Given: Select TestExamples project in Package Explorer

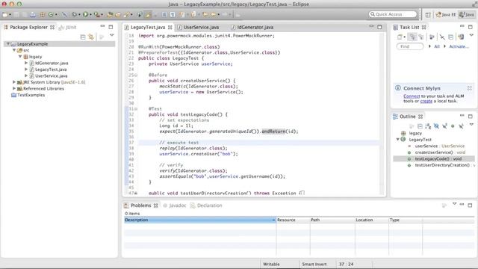Looking at the screenshot, I should (31, 95).
